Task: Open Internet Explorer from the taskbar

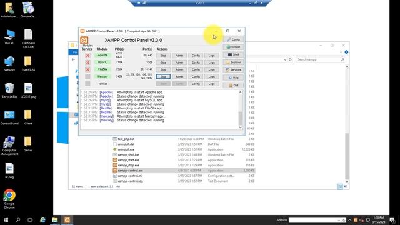Action: pos(42,220)
